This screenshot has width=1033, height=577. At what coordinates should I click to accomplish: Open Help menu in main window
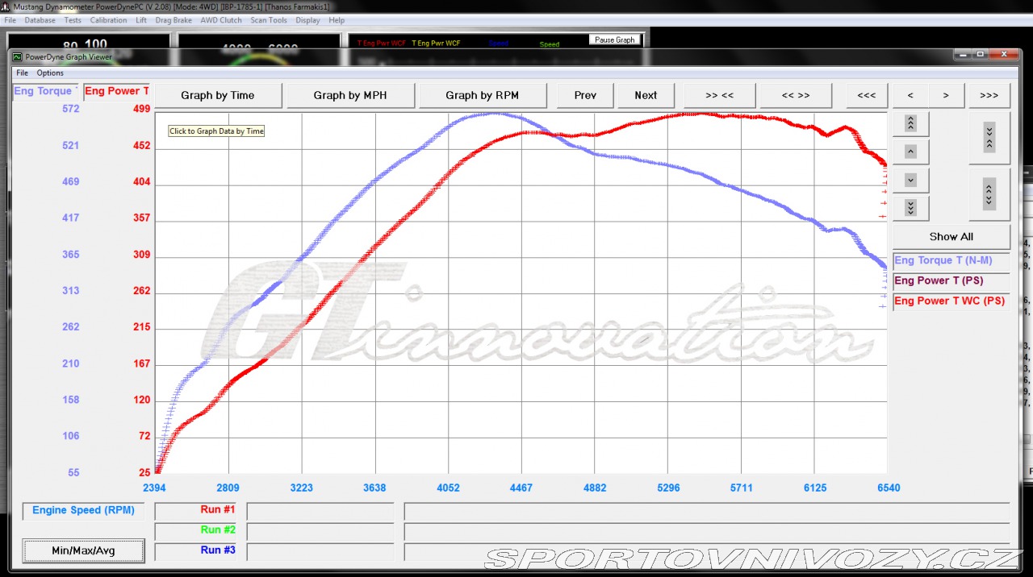point(337,20)
